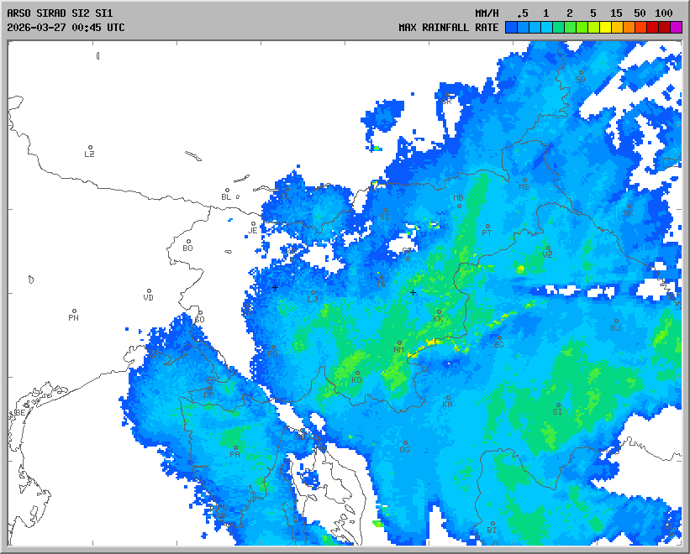Screen dimensions: 690x554
Task: Select the BL city marker
Action: tap(226, 191)
